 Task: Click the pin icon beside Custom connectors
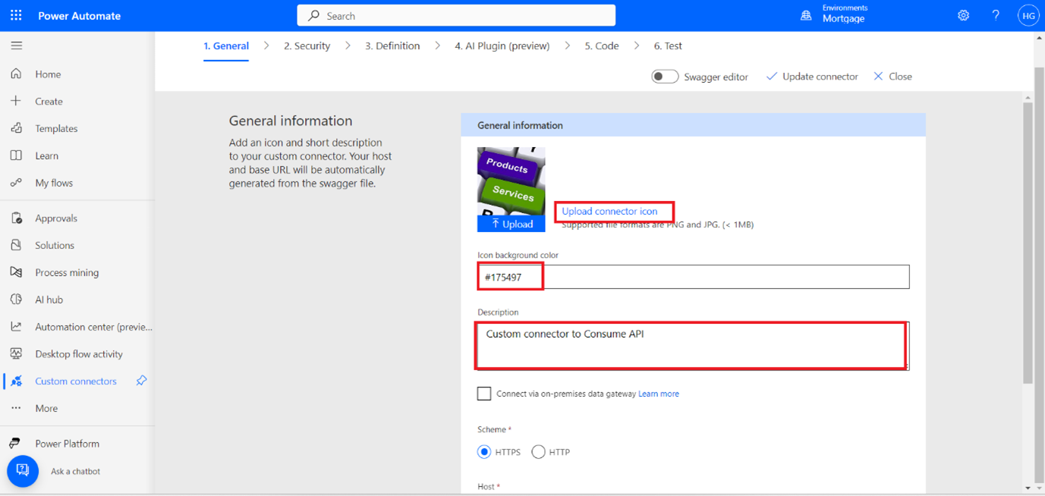click(x=141, y=381)
